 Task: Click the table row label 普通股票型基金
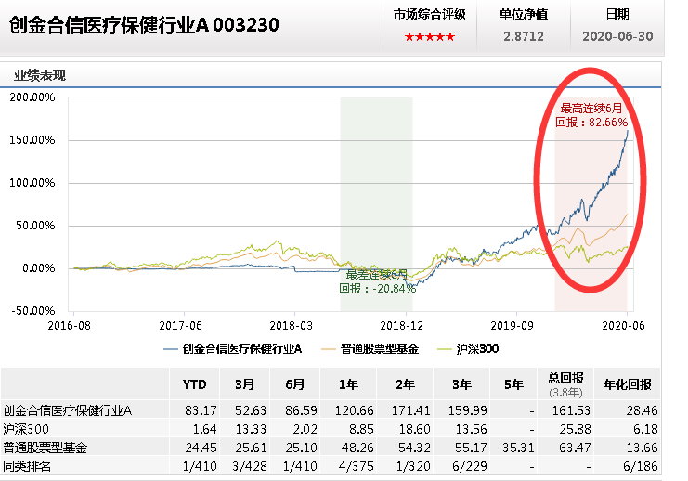point(45,448)
